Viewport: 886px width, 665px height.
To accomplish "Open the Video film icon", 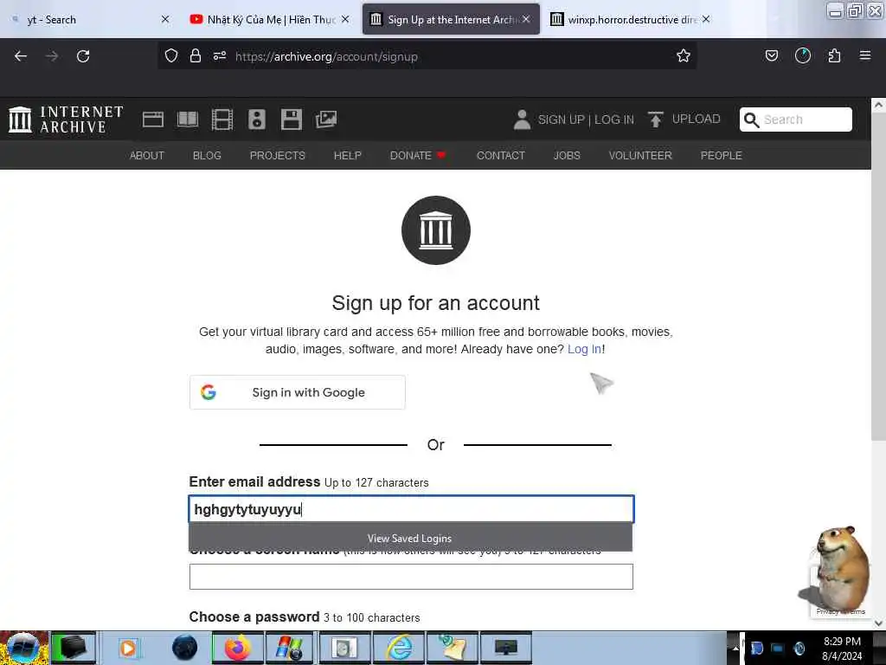I will 222,119.
